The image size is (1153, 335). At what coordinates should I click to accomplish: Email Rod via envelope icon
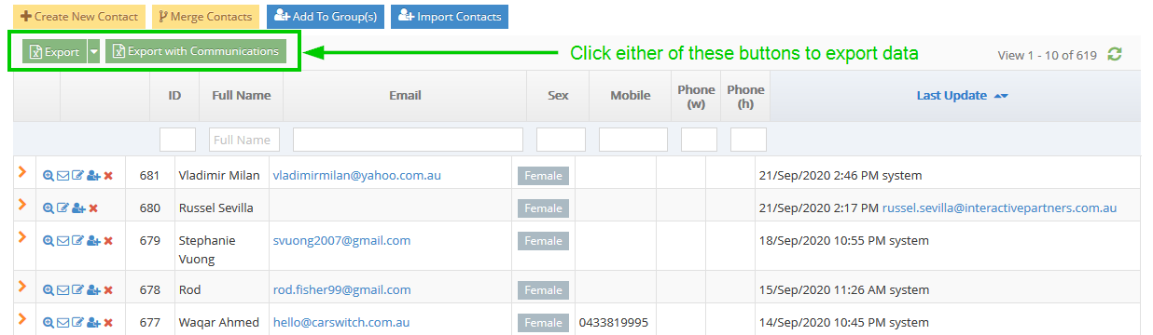(63, 290)
